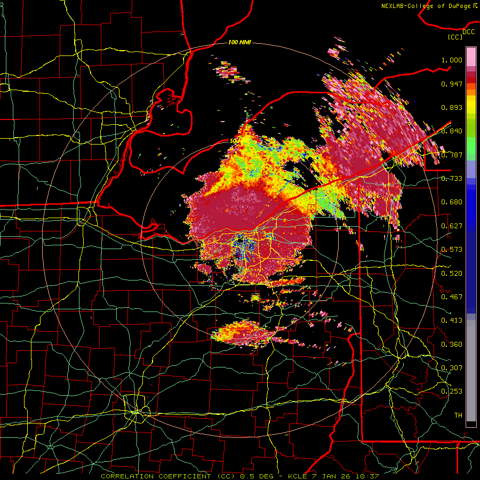Pick the bright green segment of color bar
The width and height of the screenshot is (480, 480).
click(471, 146)
